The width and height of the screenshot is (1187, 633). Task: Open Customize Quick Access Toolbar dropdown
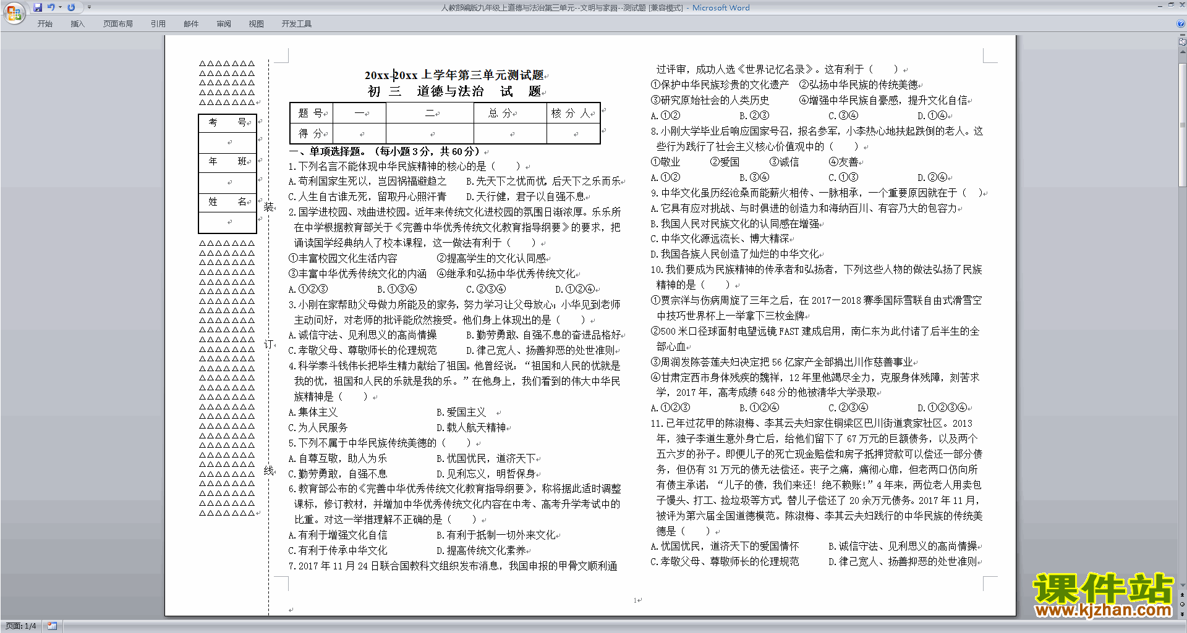[89, 7]
